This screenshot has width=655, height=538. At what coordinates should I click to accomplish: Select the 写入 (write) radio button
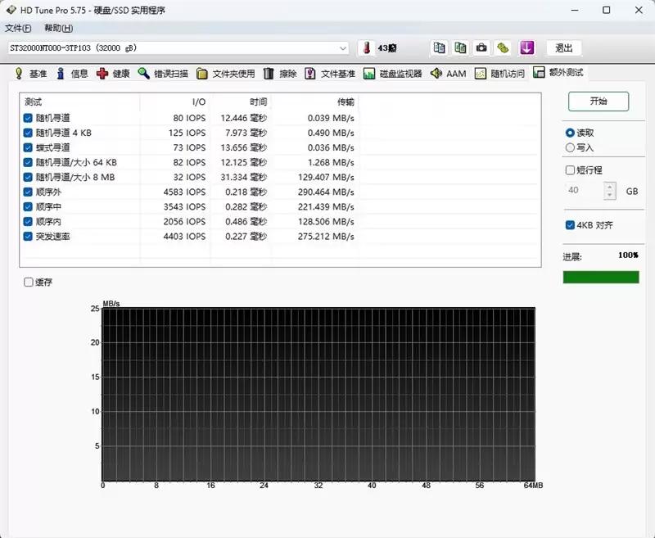[571, 147]
